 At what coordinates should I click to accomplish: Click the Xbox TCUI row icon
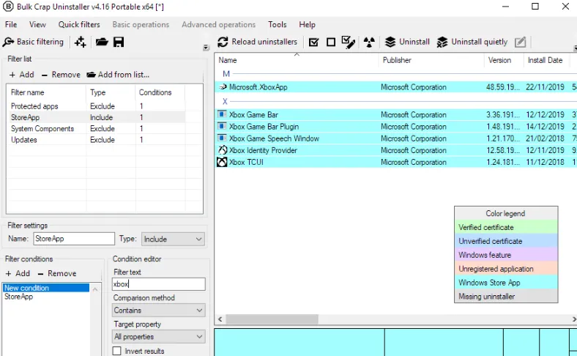point(222,162)
